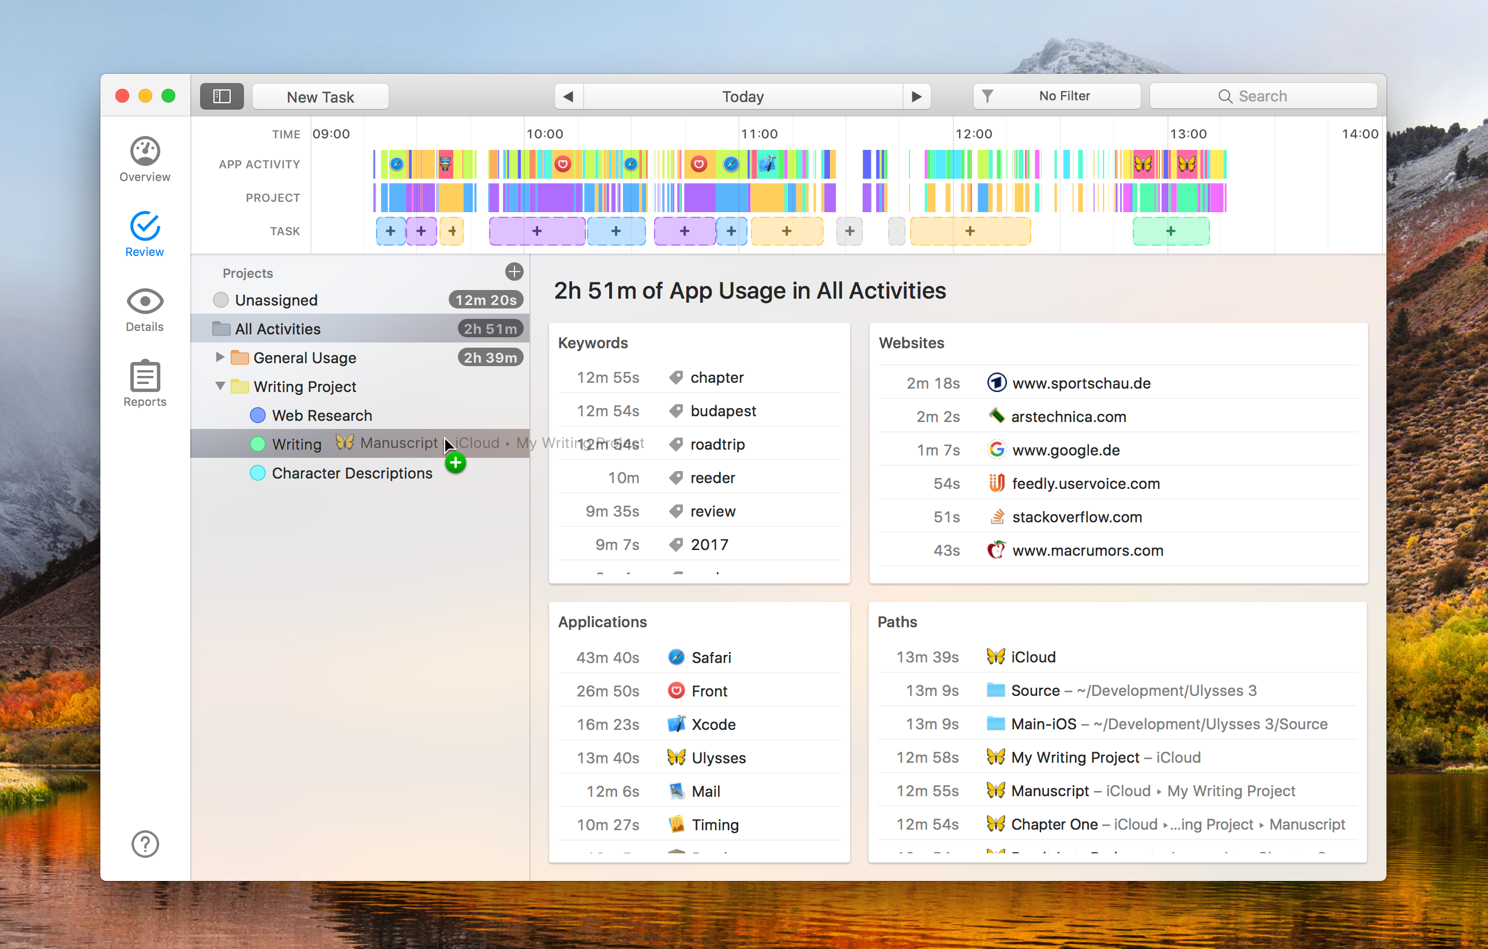Viewport: 1488px width, 949px height.
Task: Select the reeder keyword row
Action: [700, 477]
